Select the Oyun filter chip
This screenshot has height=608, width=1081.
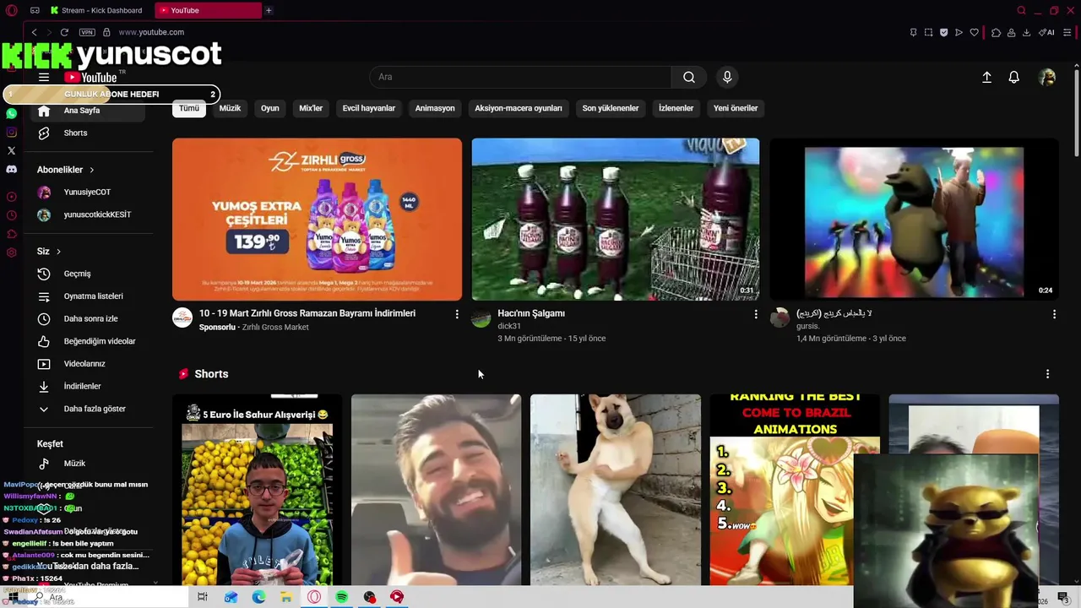click(x=269, y=108)
